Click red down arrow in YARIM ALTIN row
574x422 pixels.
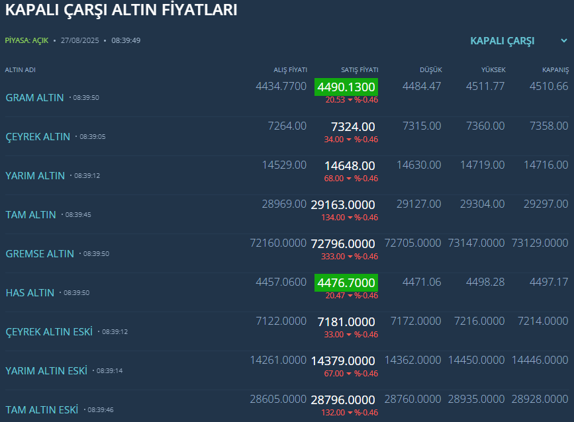(x=350, y=179)
